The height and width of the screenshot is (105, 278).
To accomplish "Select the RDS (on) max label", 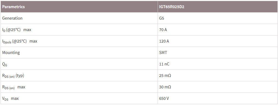I will pyautogui.click(x=14, y=87).
